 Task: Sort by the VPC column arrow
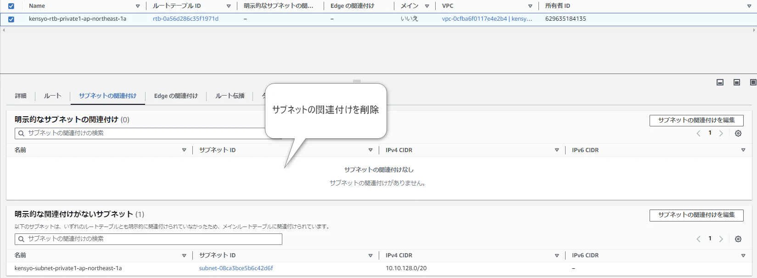tap(530, 6)
